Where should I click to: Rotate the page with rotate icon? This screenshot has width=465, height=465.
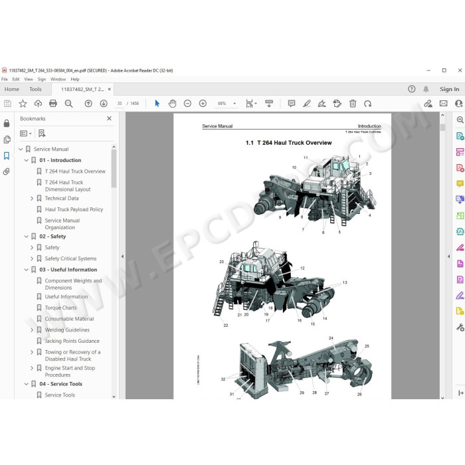pyautogui.click(x=368, y=104)
